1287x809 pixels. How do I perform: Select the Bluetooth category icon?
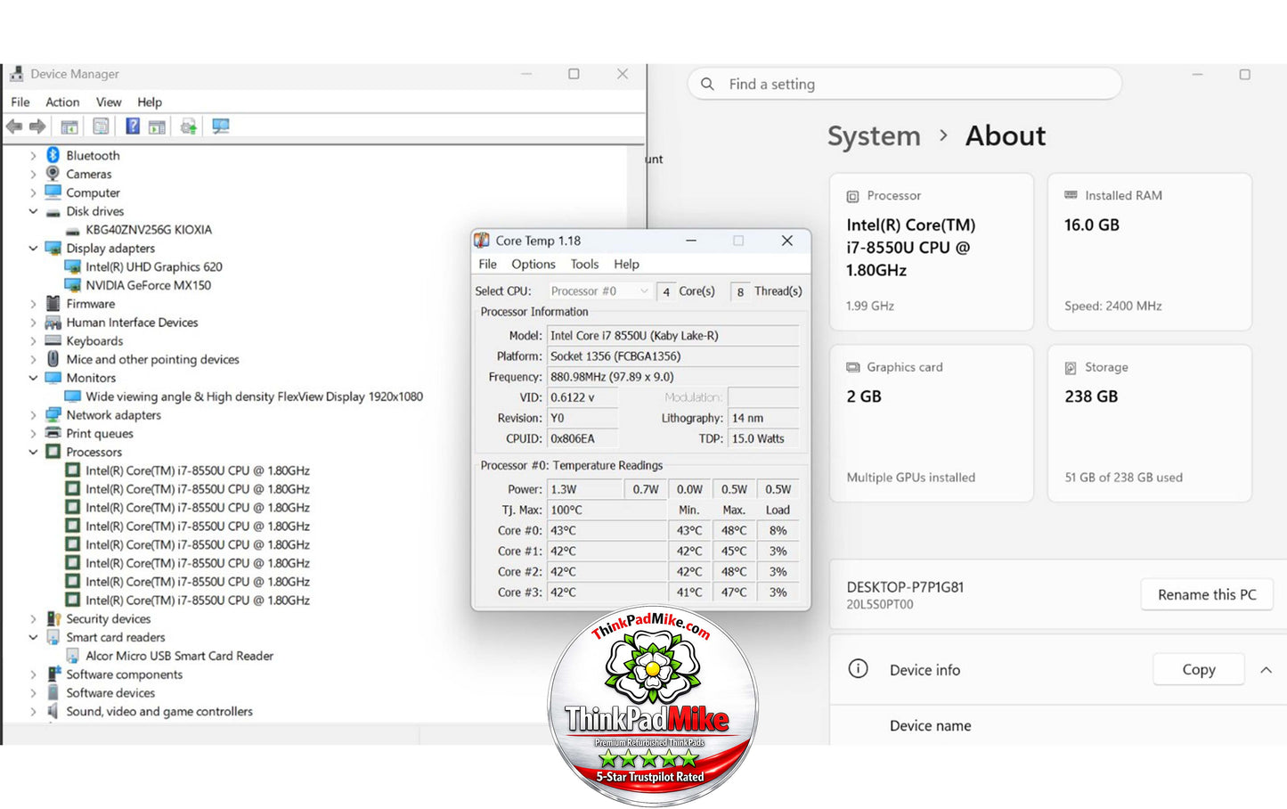[x=53, y=155]
